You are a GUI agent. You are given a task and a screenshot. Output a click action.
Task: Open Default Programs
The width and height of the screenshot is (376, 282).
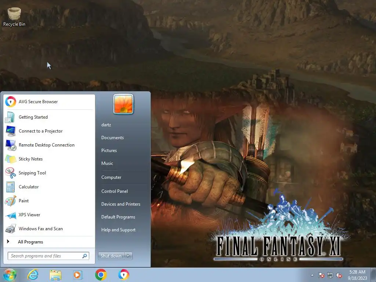tap(118, 217)
